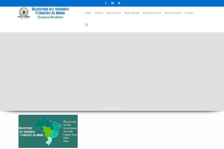Select the last slider pagination dot
224x149 pixels.
click(x=120, y=108)
